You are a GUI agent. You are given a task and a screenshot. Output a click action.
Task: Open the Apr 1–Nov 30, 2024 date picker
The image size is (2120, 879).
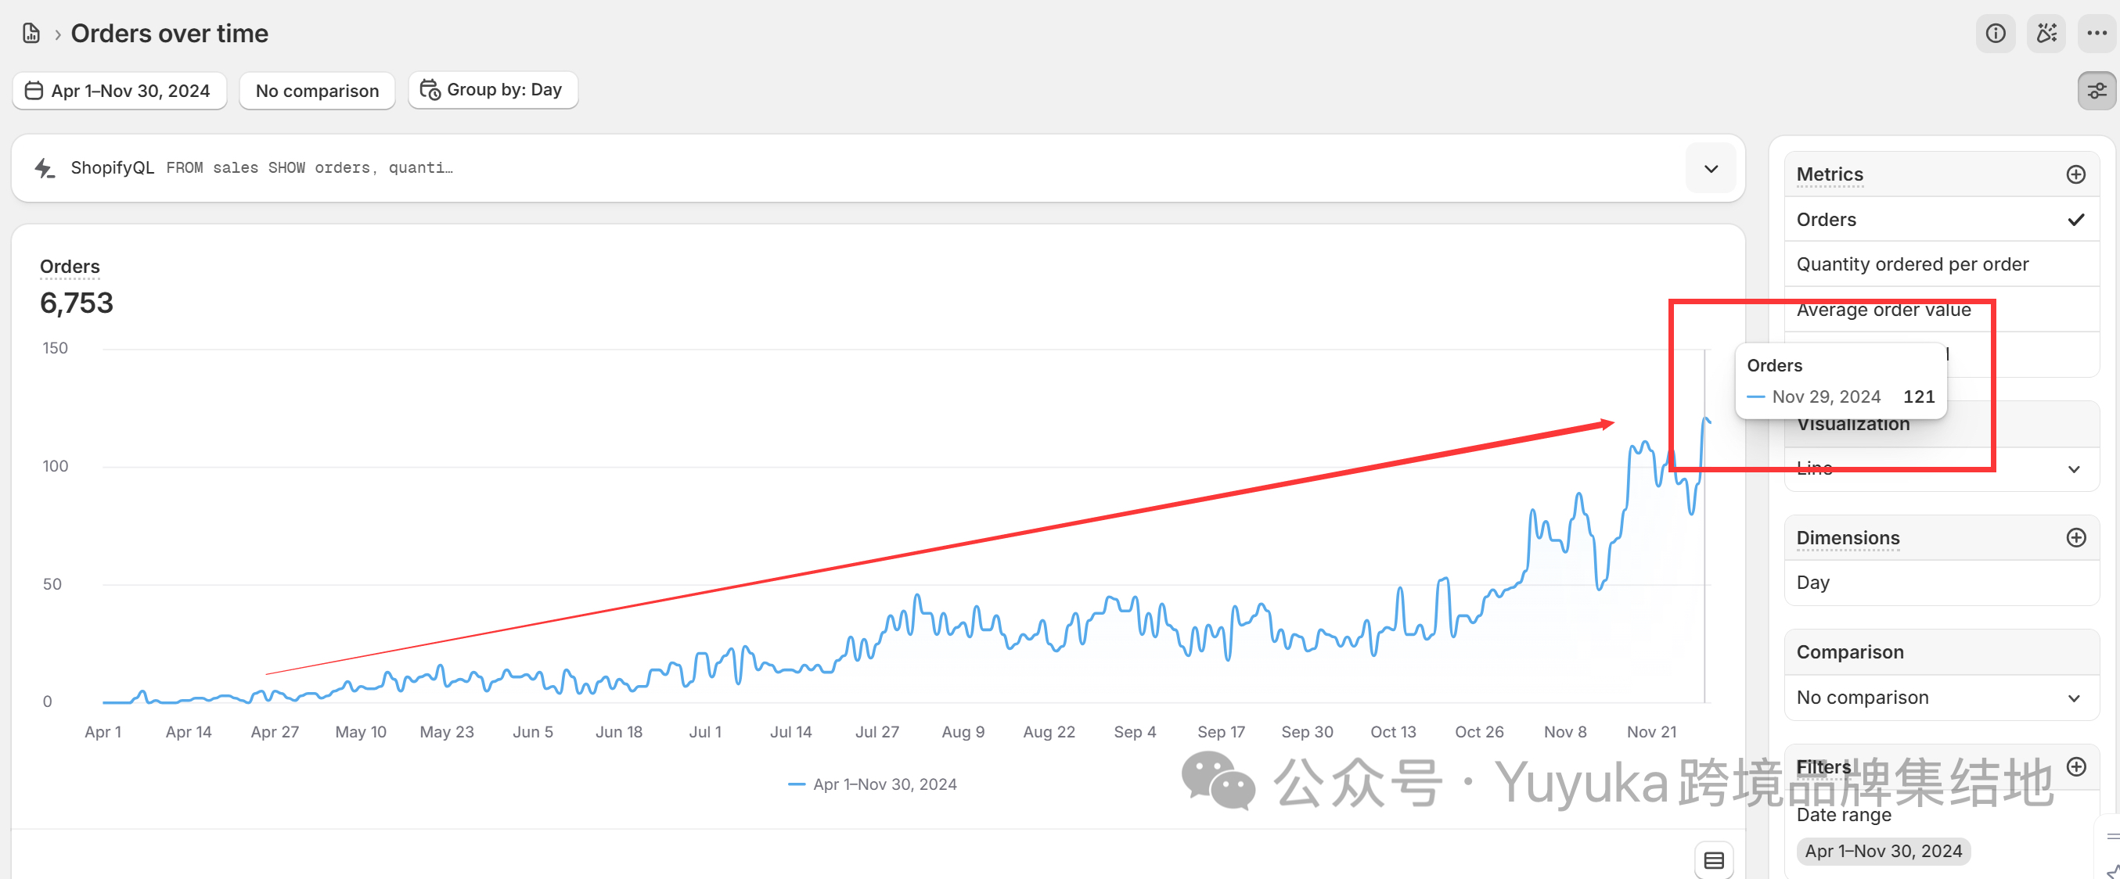tap(119, 91)
